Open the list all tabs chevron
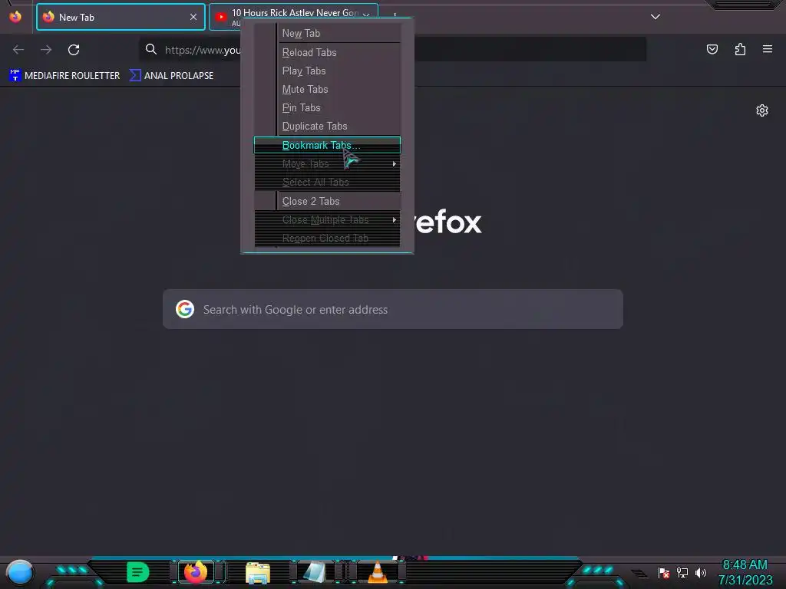Image resolution: width=786 pixels, height=589 pixels. (x=656, y=17)
